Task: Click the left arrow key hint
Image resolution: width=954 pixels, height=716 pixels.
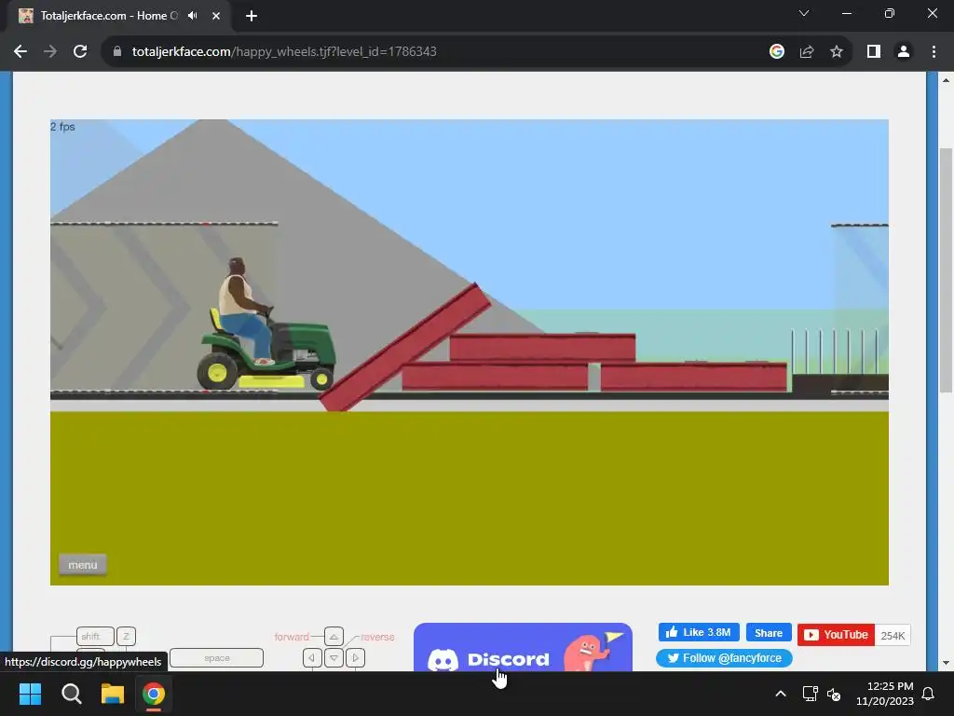Action: tap(312, 658)
